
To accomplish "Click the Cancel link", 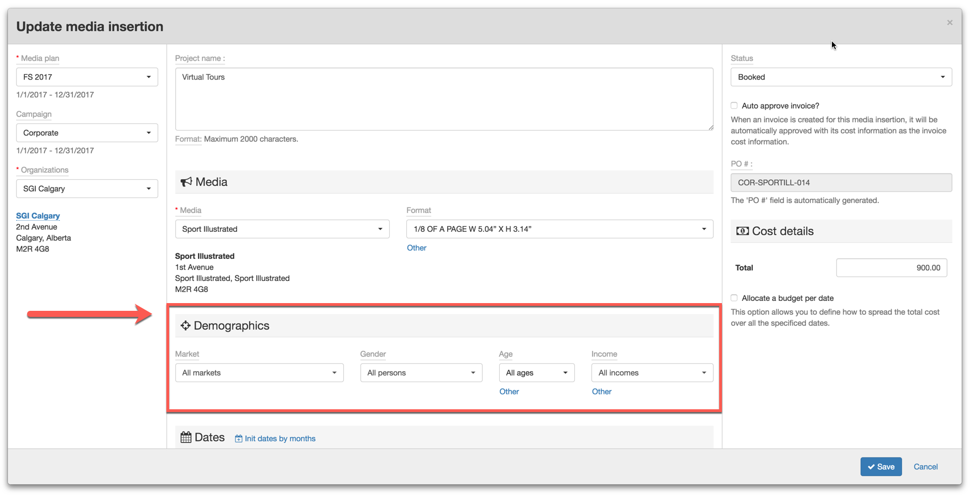I will [925, 467].
